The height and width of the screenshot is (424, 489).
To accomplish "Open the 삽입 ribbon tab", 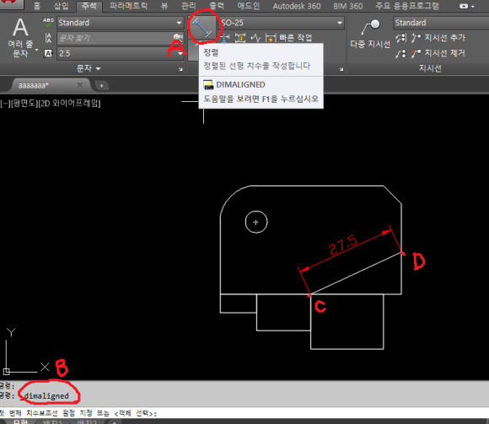I will [x=61, y=6].
